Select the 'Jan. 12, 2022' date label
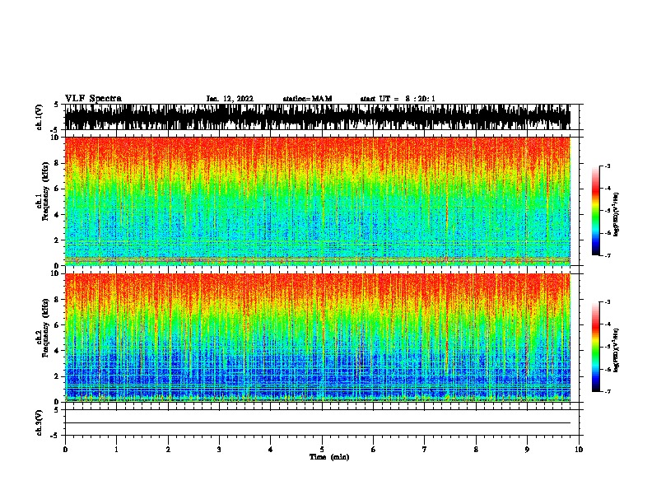Image resolution: width=652 pixels, height=504 pixels. [x=230, y=99]
